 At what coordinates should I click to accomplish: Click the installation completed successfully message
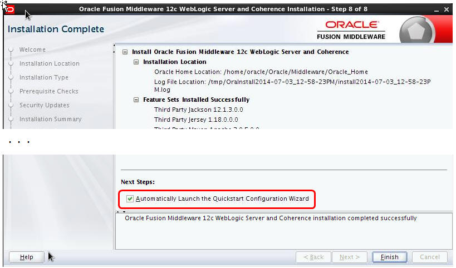tap(271, 219)
